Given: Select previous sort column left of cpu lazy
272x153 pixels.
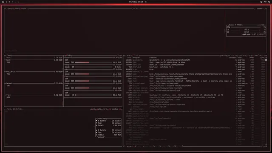Looking at the screenshot, I should [253, 55].
